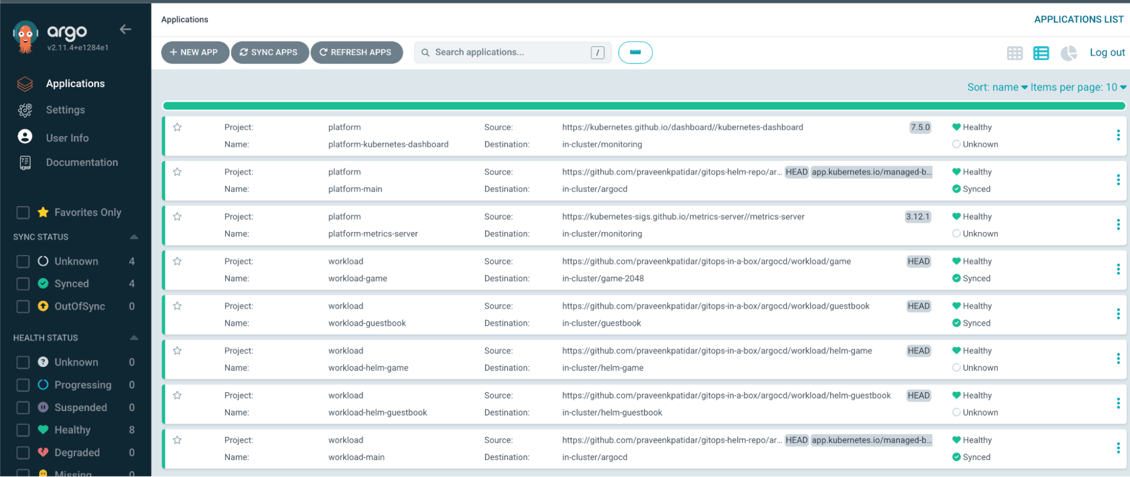Click the Documentation book icon
Screen dimensions: 1130x477
(25, 163)
